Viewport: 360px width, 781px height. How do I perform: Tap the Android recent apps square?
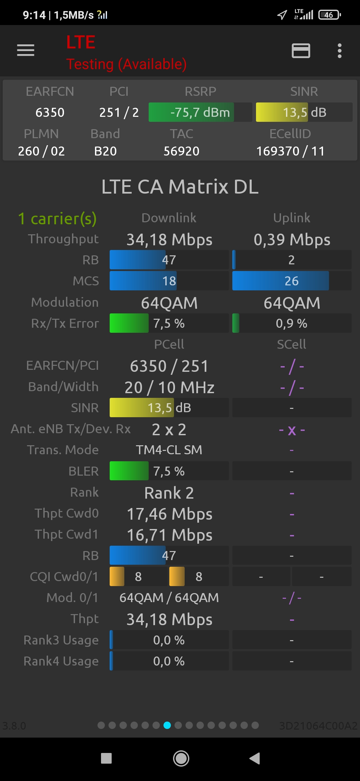pyautogui.click(x=106, y=758)
